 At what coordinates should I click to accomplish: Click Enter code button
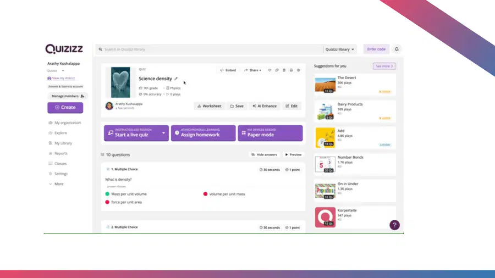tap(376, 49)
